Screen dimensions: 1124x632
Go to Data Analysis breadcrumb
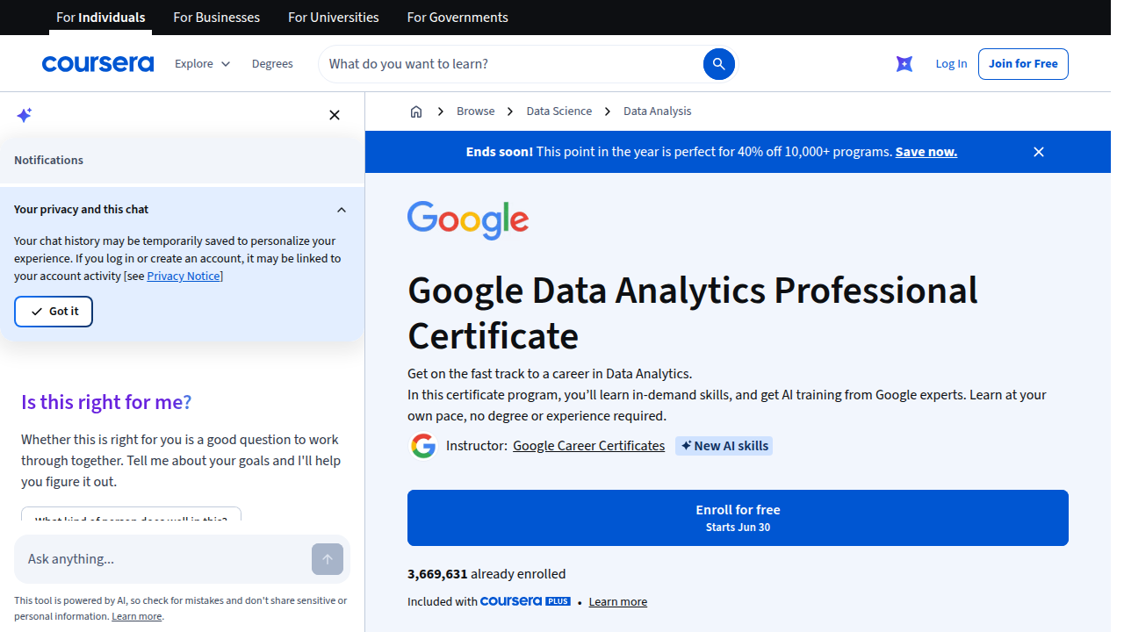[x=658, y=111]
